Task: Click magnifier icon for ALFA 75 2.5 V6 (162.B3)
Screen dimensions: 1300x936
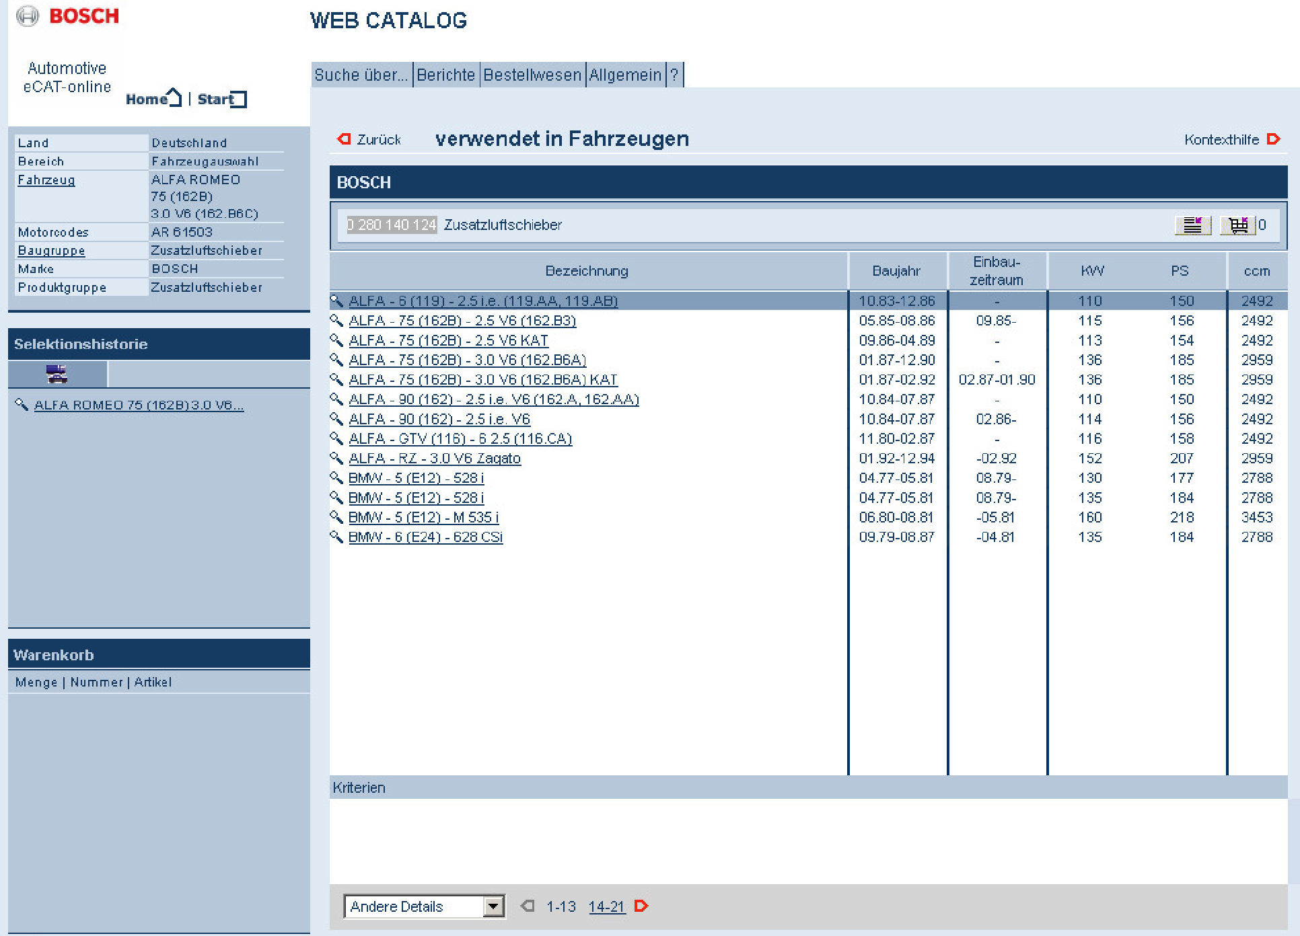Action: (336, 320)
